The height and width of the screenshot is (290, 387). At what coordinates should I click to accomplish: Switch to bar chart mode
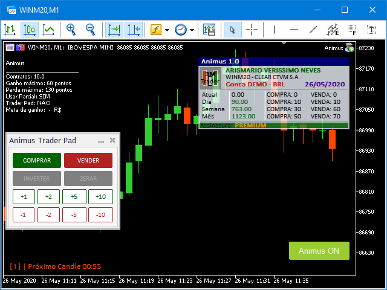coord(10,30)
